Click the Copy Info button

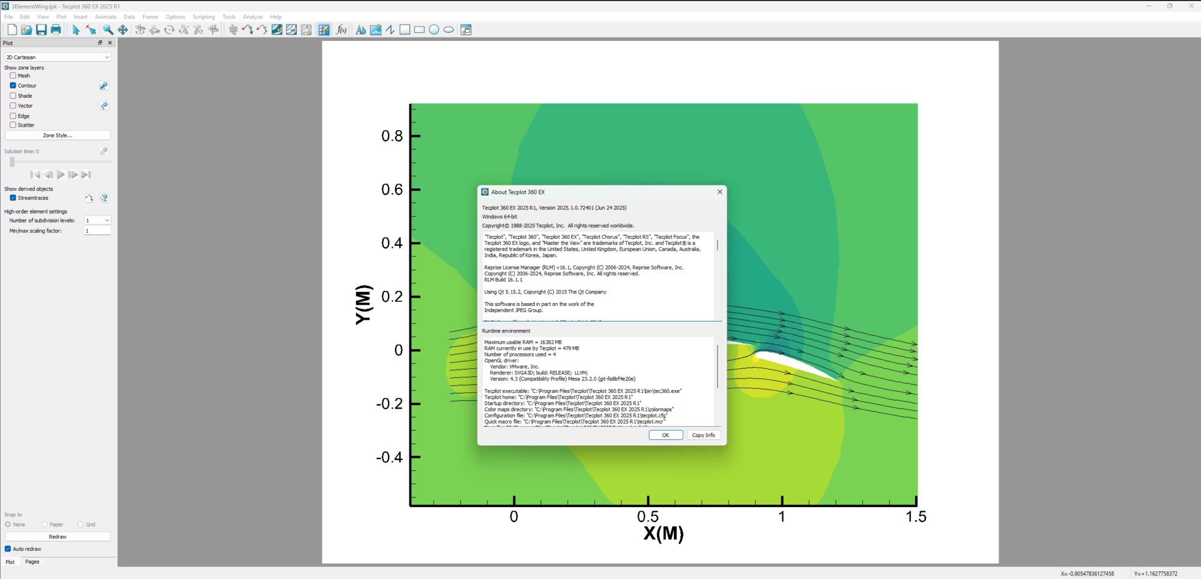click(703, 435)
